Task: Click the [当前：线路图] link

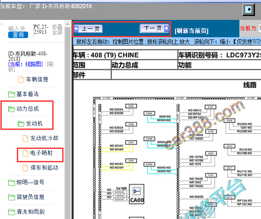Action: [x=25, y=64]
